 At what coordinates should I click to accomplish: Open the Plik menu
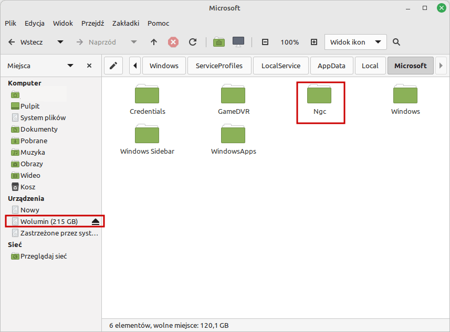[x=11, y=23]
